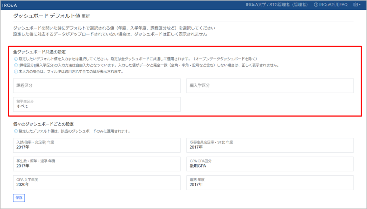Viewport: 367px width, 209px height.
Task: Expand the dropdown caret at header's right end
Action: pos(359,5)
